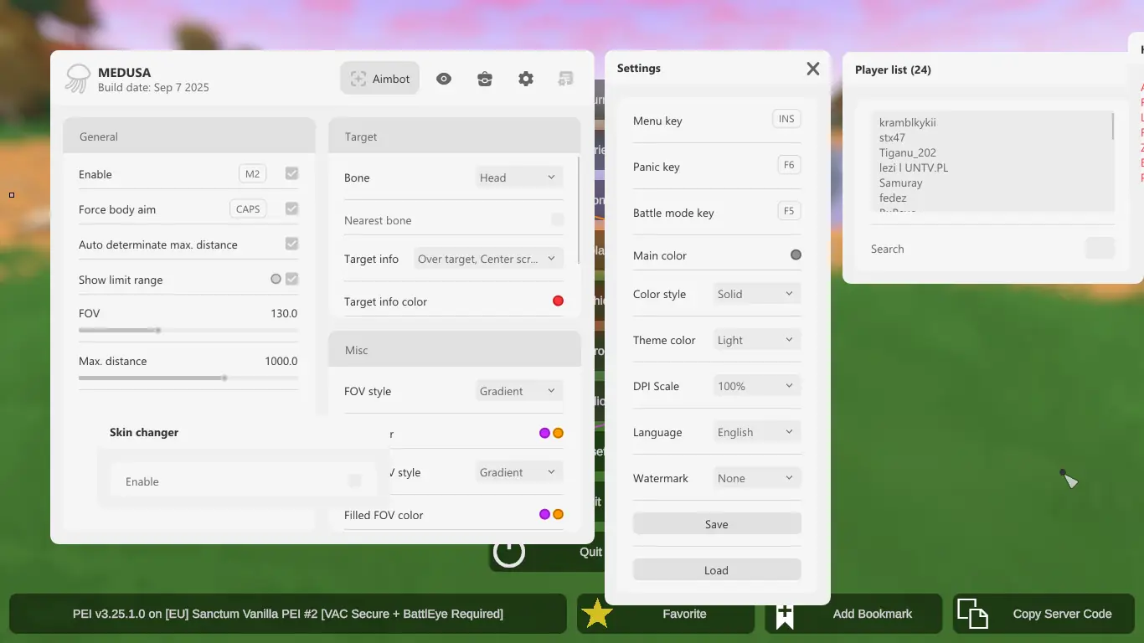Switch to the Aimbot tab
The width and height of the screenshot is (1144, 643).
coord(380,79)
